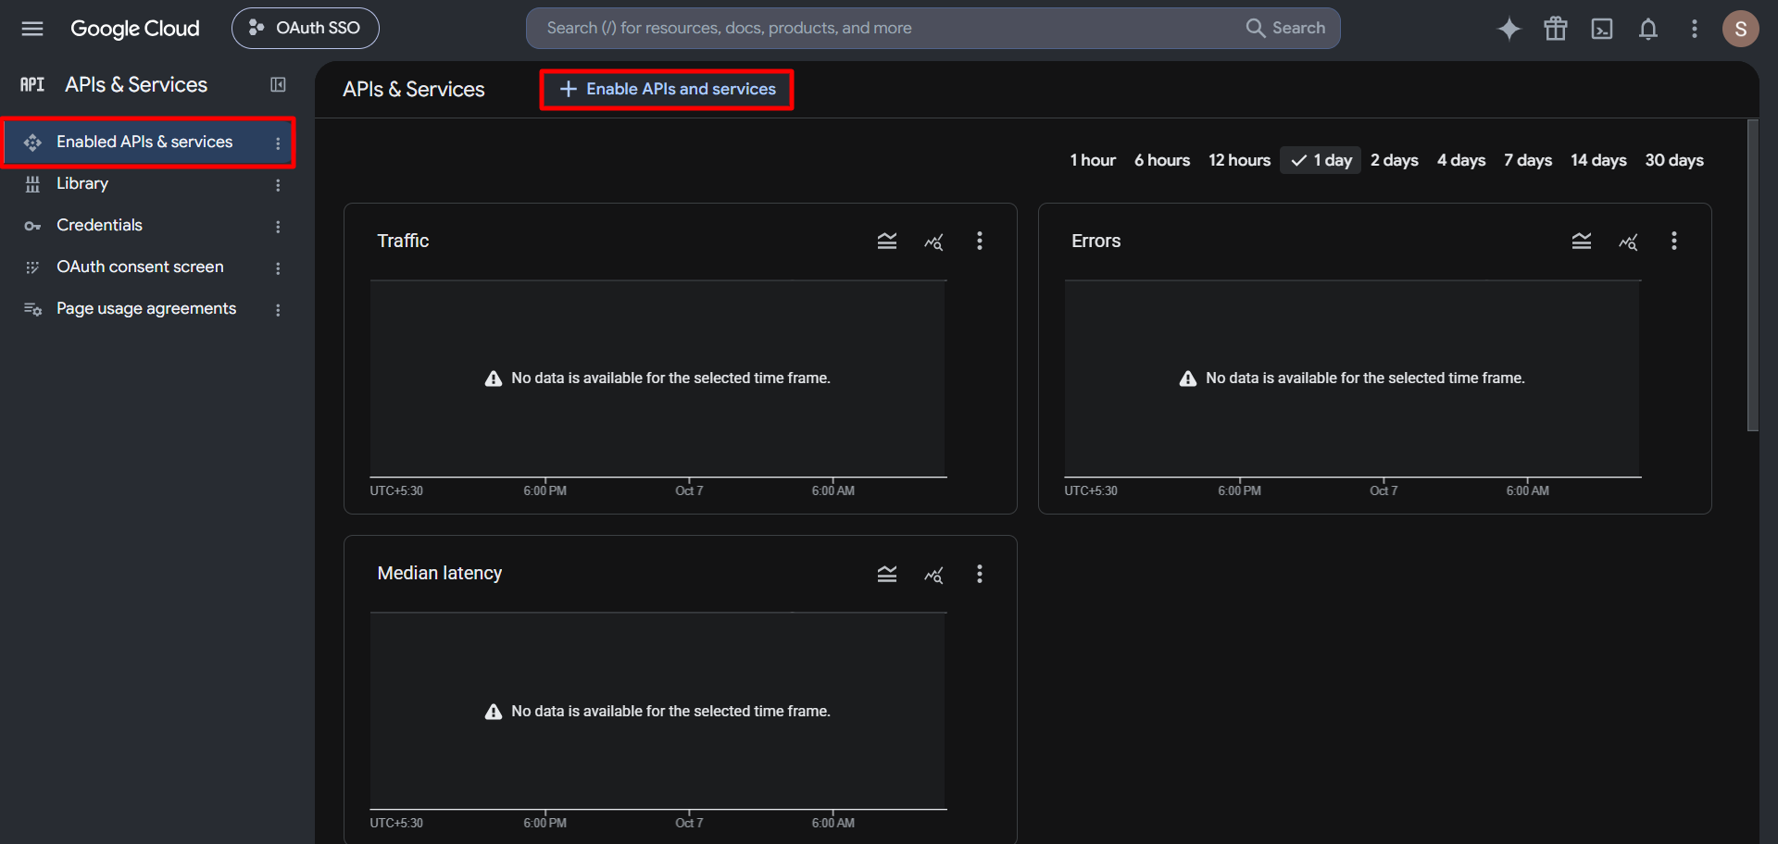Click Enable APIs and services button

coord(668,89)
